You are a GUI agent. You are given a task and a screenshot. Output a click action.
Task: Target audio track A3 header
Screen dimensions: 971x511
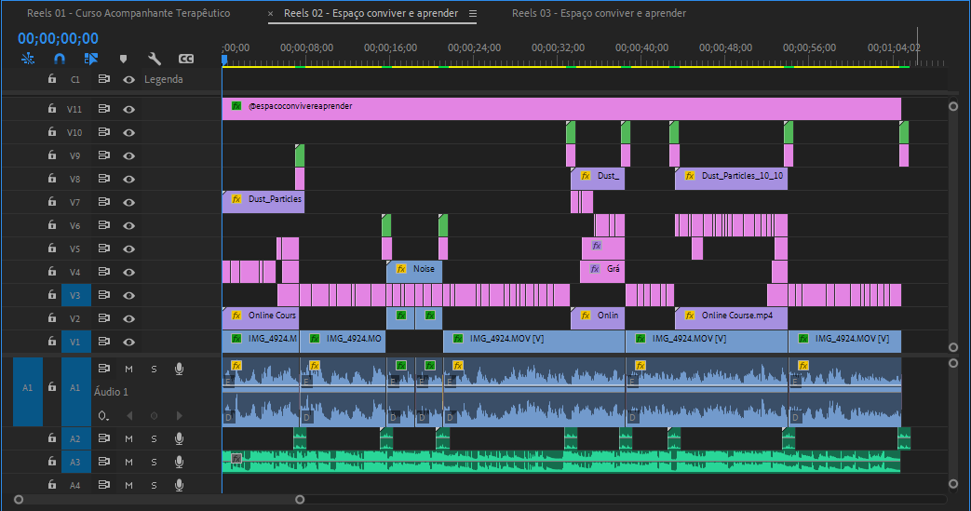tap(75, 462)
